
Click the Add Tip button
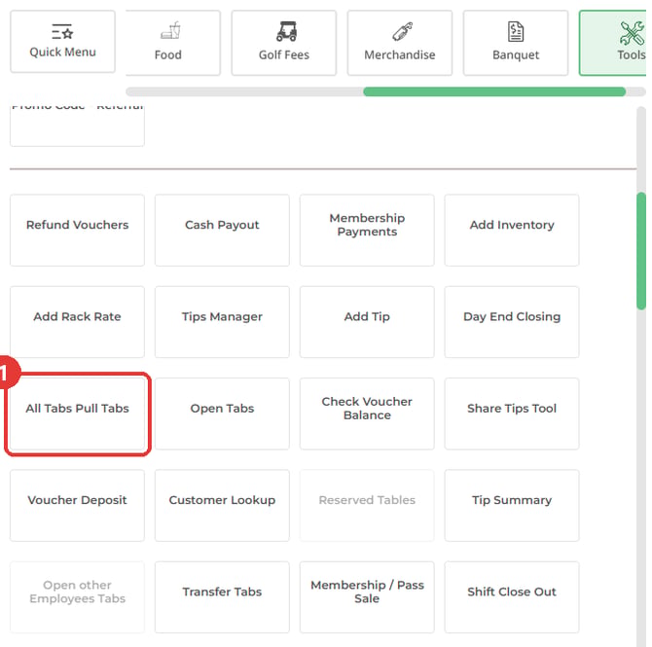367,322
